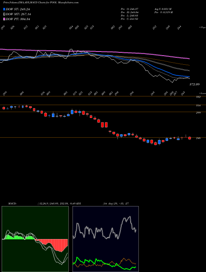206x272 pixels.
Task: Select the 'DOW MT: 267.14' legend text
Action: tap(18, 14)
